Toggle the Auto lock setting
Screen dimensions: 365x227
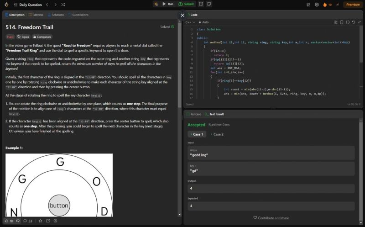click(x=203, y=22)
